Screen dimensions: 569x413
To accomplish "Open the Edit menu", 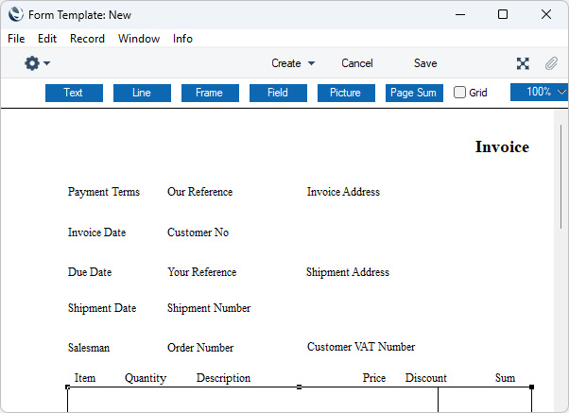I will [x=47, y=39].
